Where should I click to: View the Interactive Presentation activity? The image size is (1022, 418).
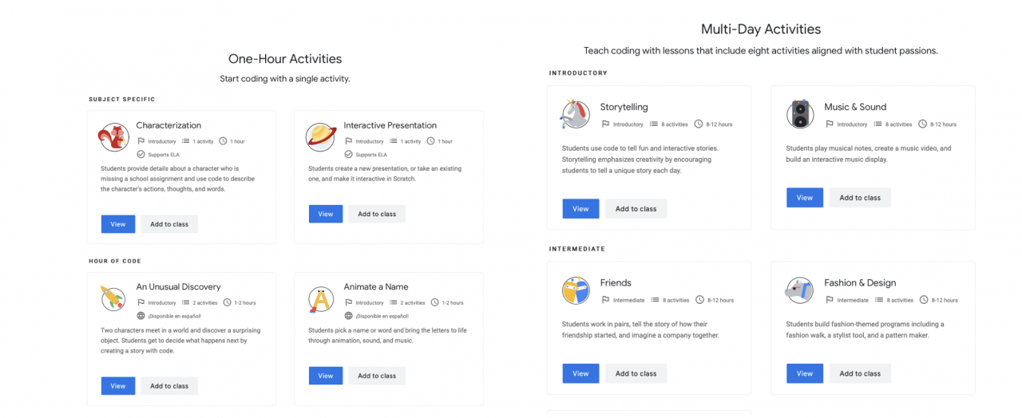(326, 214)
